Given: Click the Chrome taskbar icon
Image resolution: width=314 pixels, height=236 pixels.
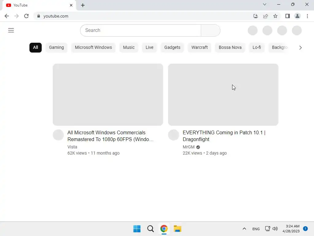Looking at the screenshot, I should (164, 229).
